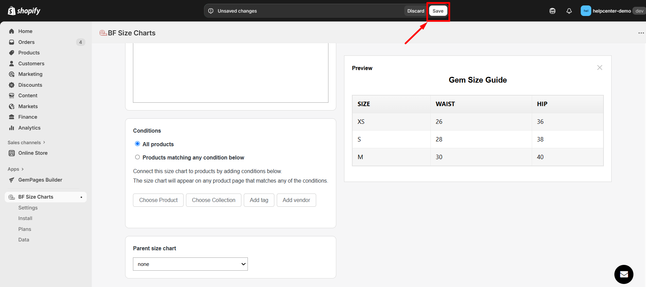Expand the Apps section chevron
The image size is (646, 287).
click(22, 169)
